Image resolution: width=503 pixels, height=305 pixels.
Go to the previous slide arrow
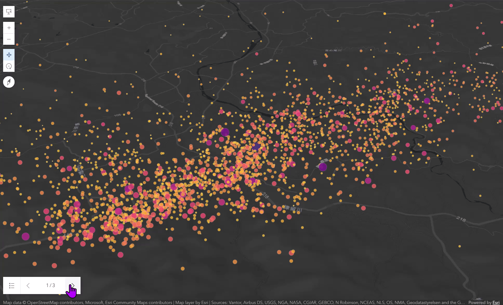click(28, 285)
